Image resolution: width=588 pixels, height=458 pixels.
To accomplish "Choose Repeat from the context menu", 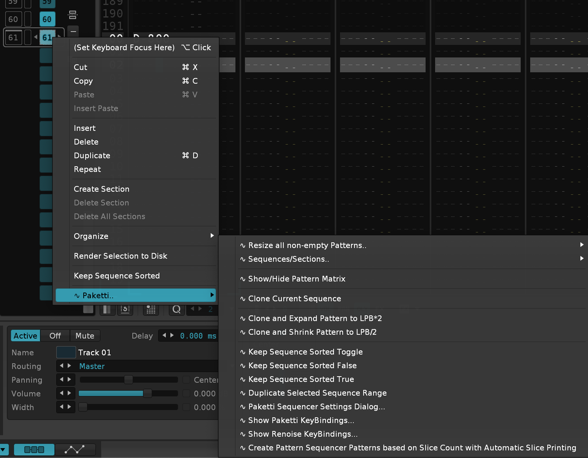I will [136, 169].
